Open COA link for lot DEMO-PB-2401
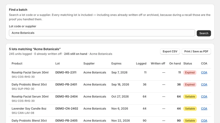 204,84
